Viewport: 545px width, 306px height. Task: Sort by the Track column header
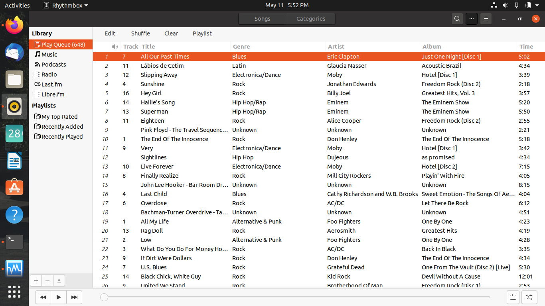pos(130,47)
